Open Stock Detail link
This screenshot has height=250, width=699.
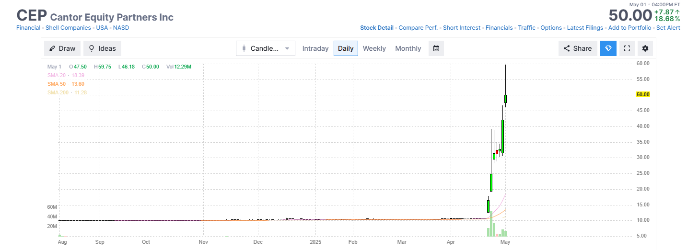[377, 28]
